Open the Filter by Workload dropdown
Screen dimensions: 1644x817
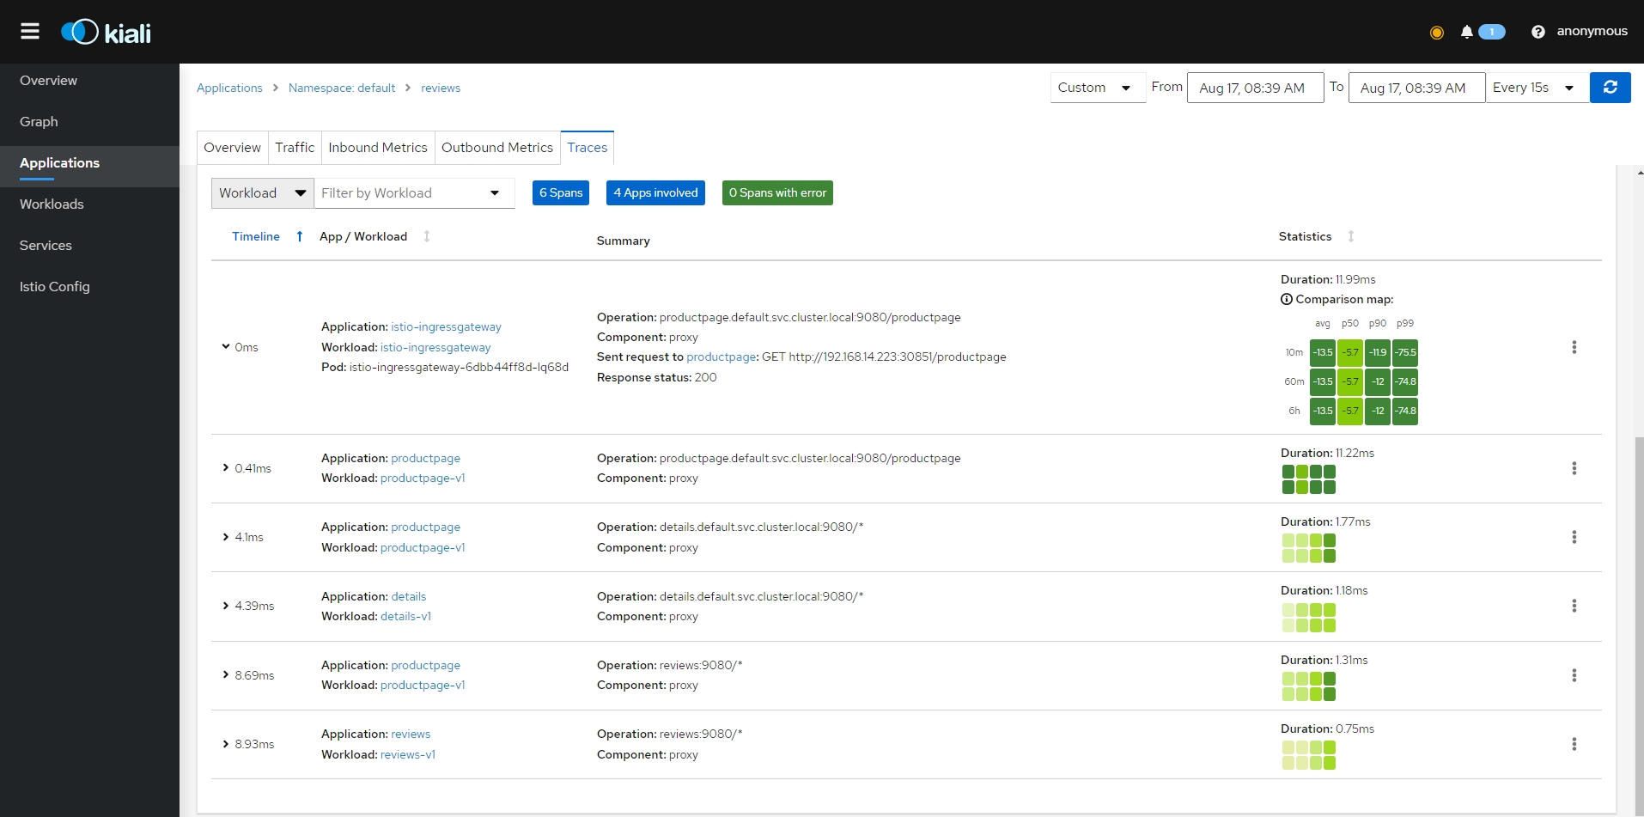pyautogui.click(x=413, y=193)
